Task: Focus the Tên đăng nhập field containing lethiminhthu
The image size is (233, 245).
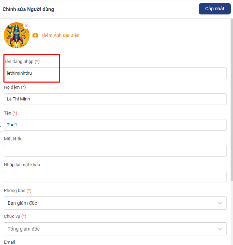Action: point(115,73)
